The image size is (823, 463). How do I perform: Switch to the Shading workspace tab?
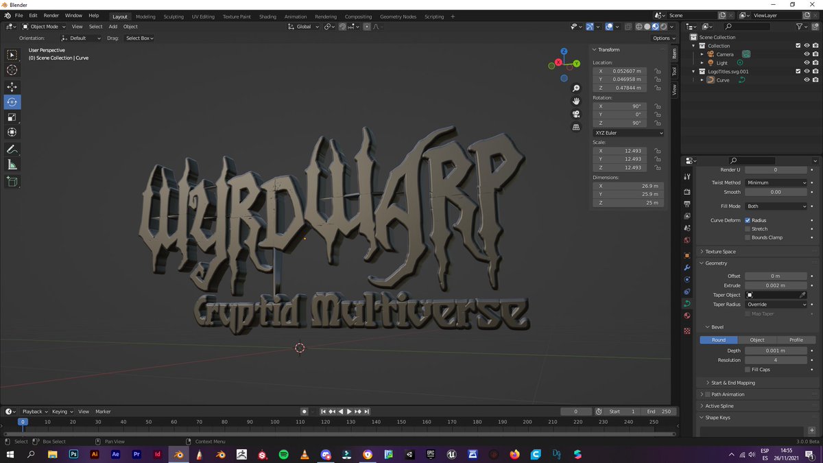(268, 16)
